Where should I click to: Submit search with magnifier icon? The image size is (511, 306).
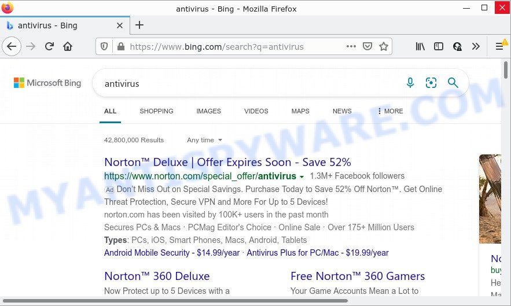tap(453, 83)
